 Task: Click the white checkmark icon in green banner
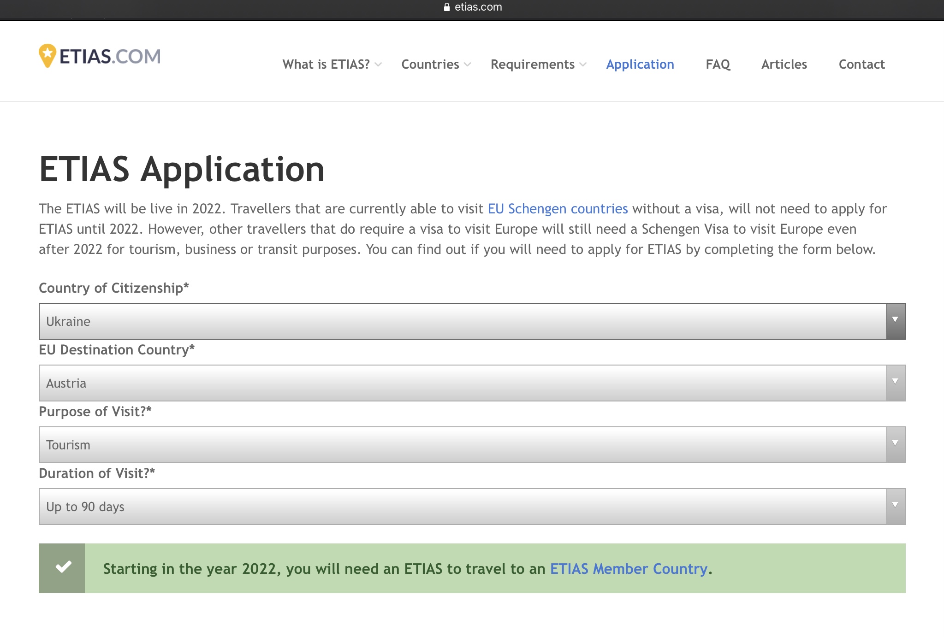(x=63, y=567)
